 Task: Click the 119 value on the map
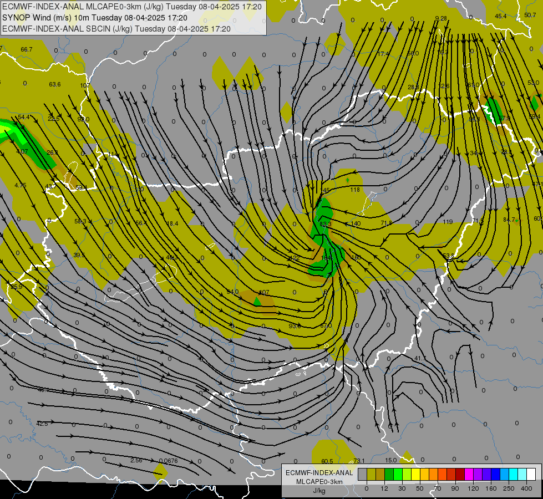click(448, 222)
